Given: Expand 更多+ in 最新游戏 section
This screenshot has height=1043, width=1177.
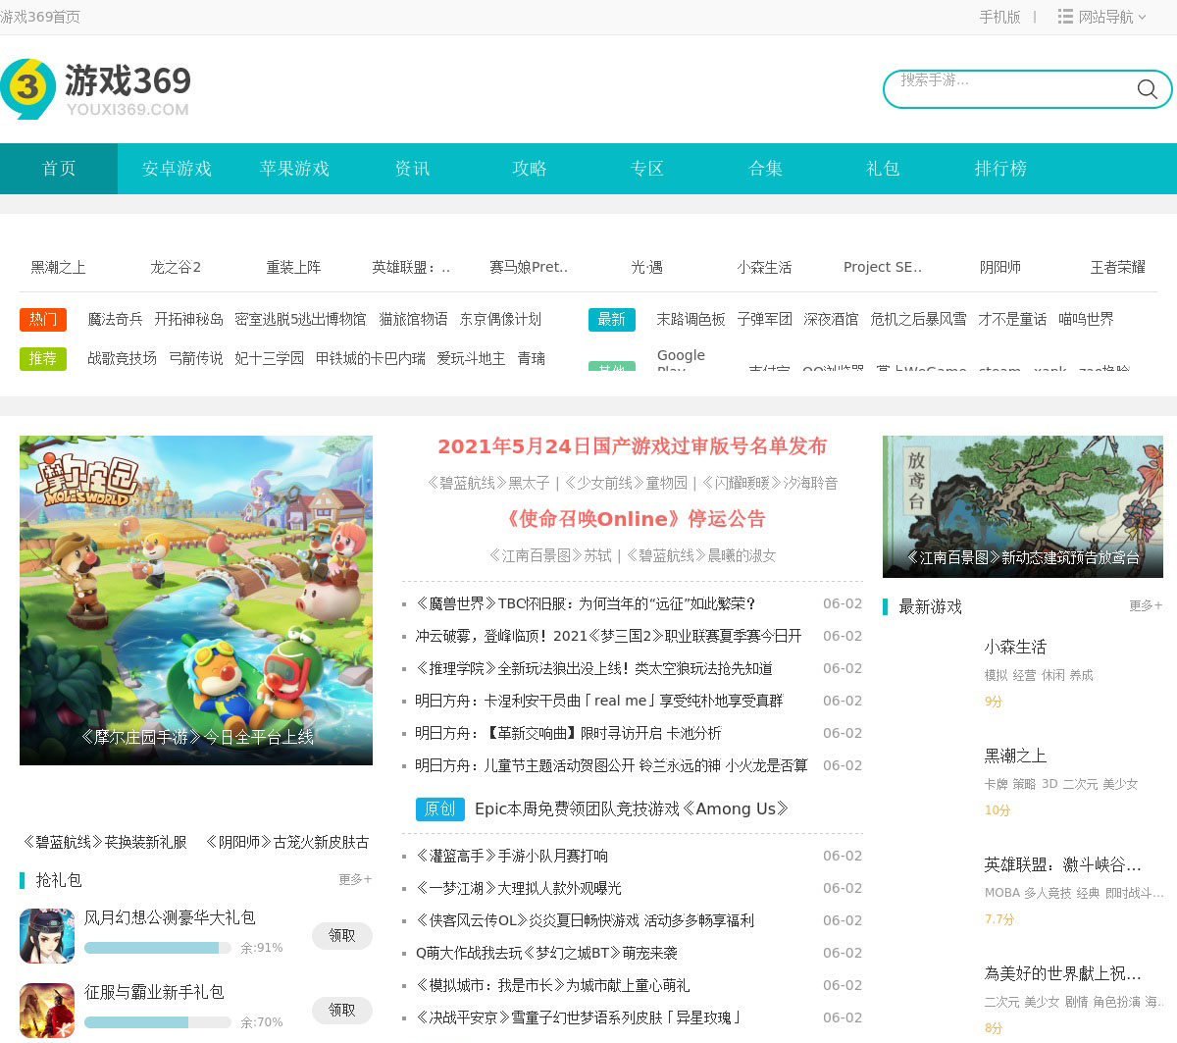Looking at the screenshot, I should click(x=1145, y=605).
